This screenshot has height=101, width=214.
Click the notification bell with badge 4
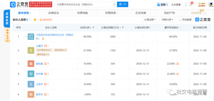(x=191, y=5)
